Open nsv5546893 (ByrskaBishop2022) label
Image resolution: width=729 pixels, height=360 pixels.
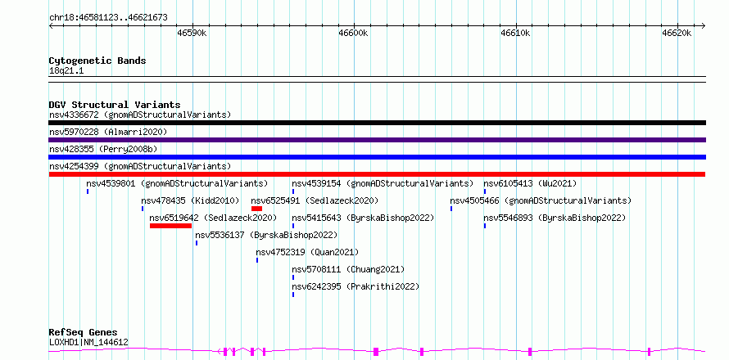[555, 218]
